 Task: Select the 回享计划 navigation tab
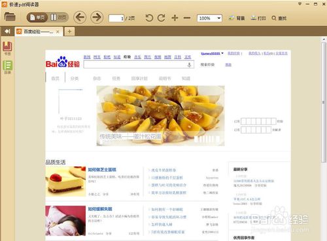pyautogui.click(x=139, y=79)
